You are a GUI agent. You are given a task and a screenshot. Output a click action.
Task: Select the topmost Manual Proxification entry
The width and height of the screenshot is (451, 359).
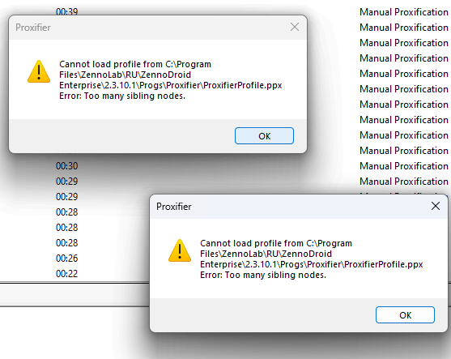[404, 12]
